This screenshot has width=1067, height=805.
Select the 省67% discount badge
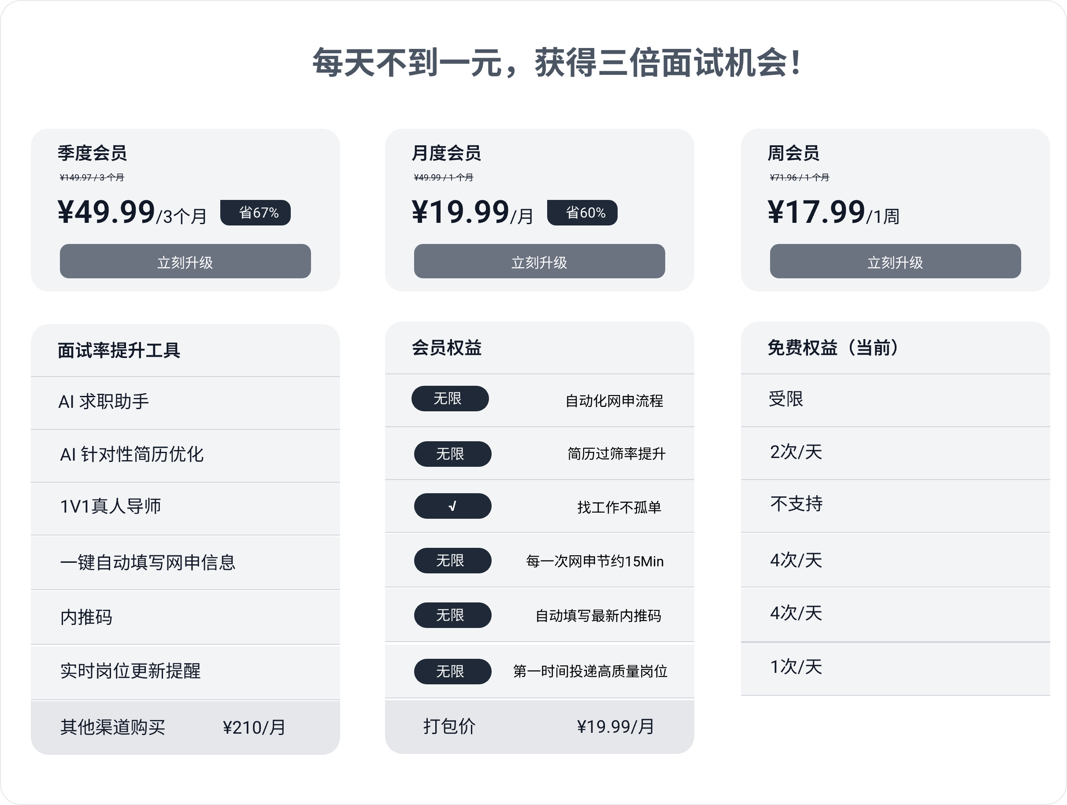point(256,213)
